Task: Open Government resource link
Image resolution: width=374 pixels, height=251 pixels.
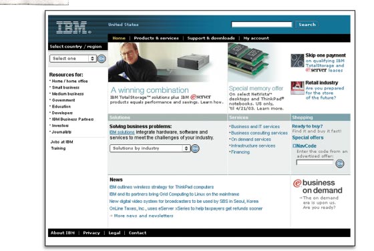Action: coord(63,100)
